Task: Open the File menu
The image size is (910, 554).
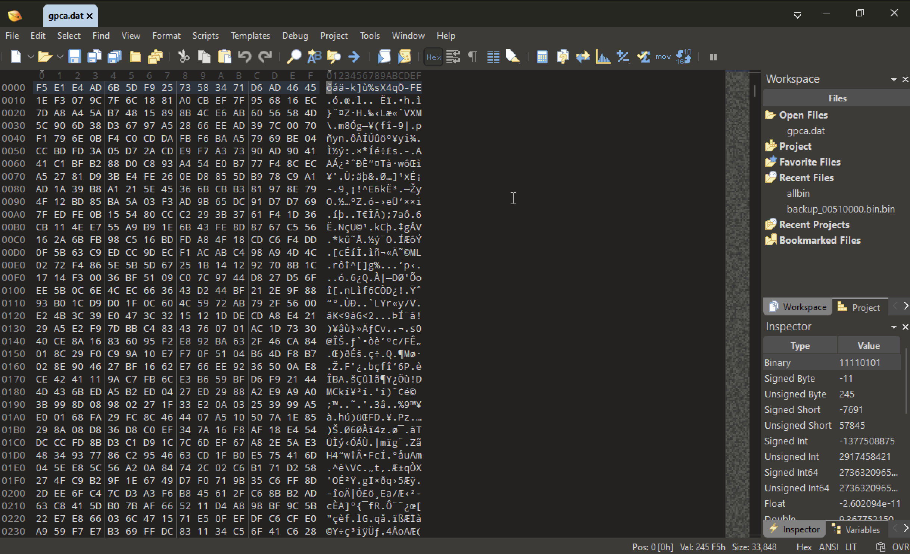Action: tap(12, 36)
